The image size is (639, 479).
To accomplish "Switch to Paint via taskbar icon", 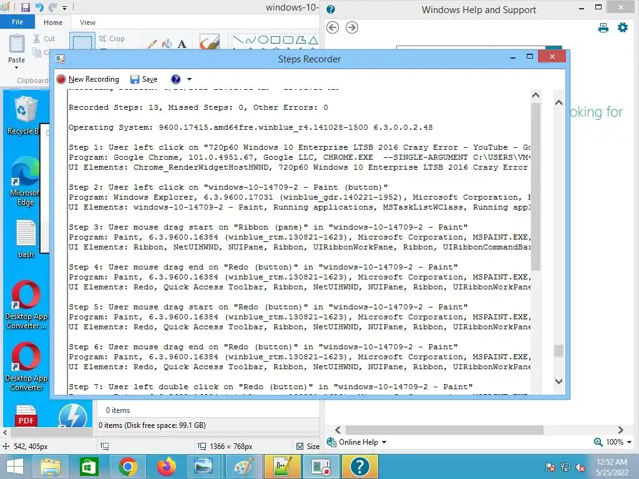I will [244, 467].
